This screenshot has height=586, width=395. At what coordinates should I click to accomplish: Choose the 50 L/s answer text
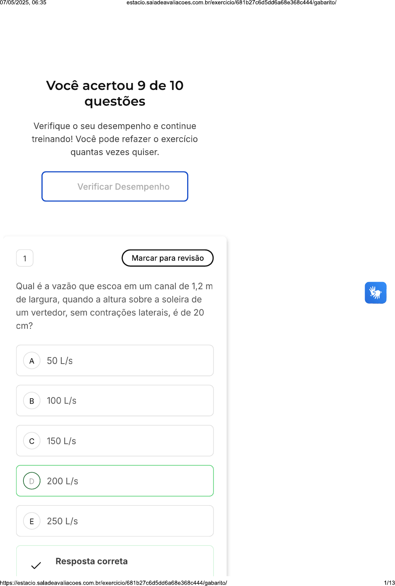click(60, 361)
